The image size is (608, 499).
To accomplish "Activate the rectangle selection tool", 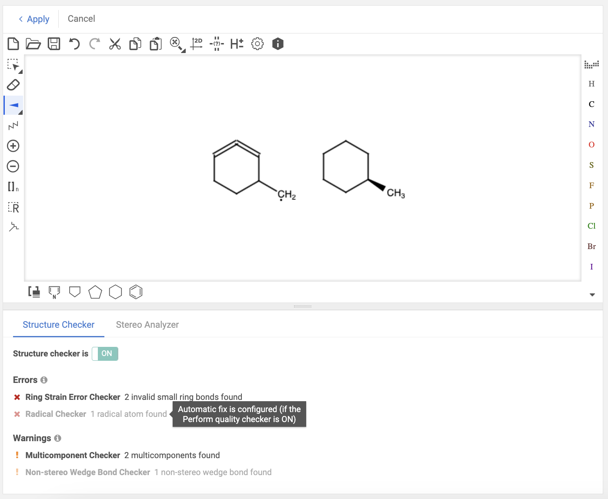I will (x=13, y=65).
